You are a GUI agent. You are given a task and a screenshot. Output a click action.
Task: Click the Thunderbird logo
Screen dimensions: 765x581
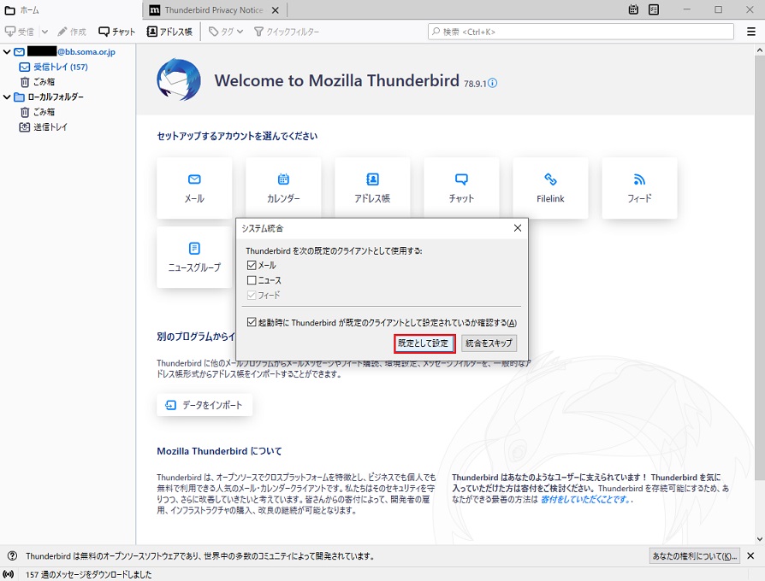click(x=179, y=79)
